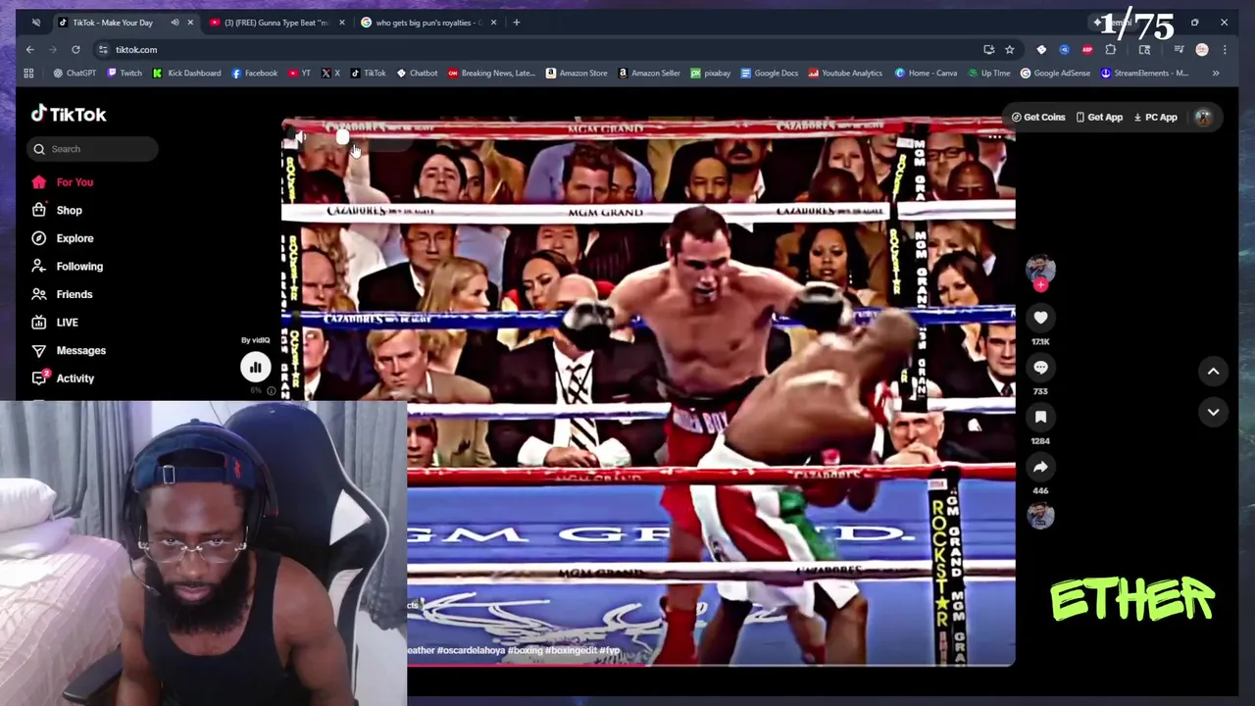Click the TikTok search field
1255x706 pixels.
pos(92,149)
